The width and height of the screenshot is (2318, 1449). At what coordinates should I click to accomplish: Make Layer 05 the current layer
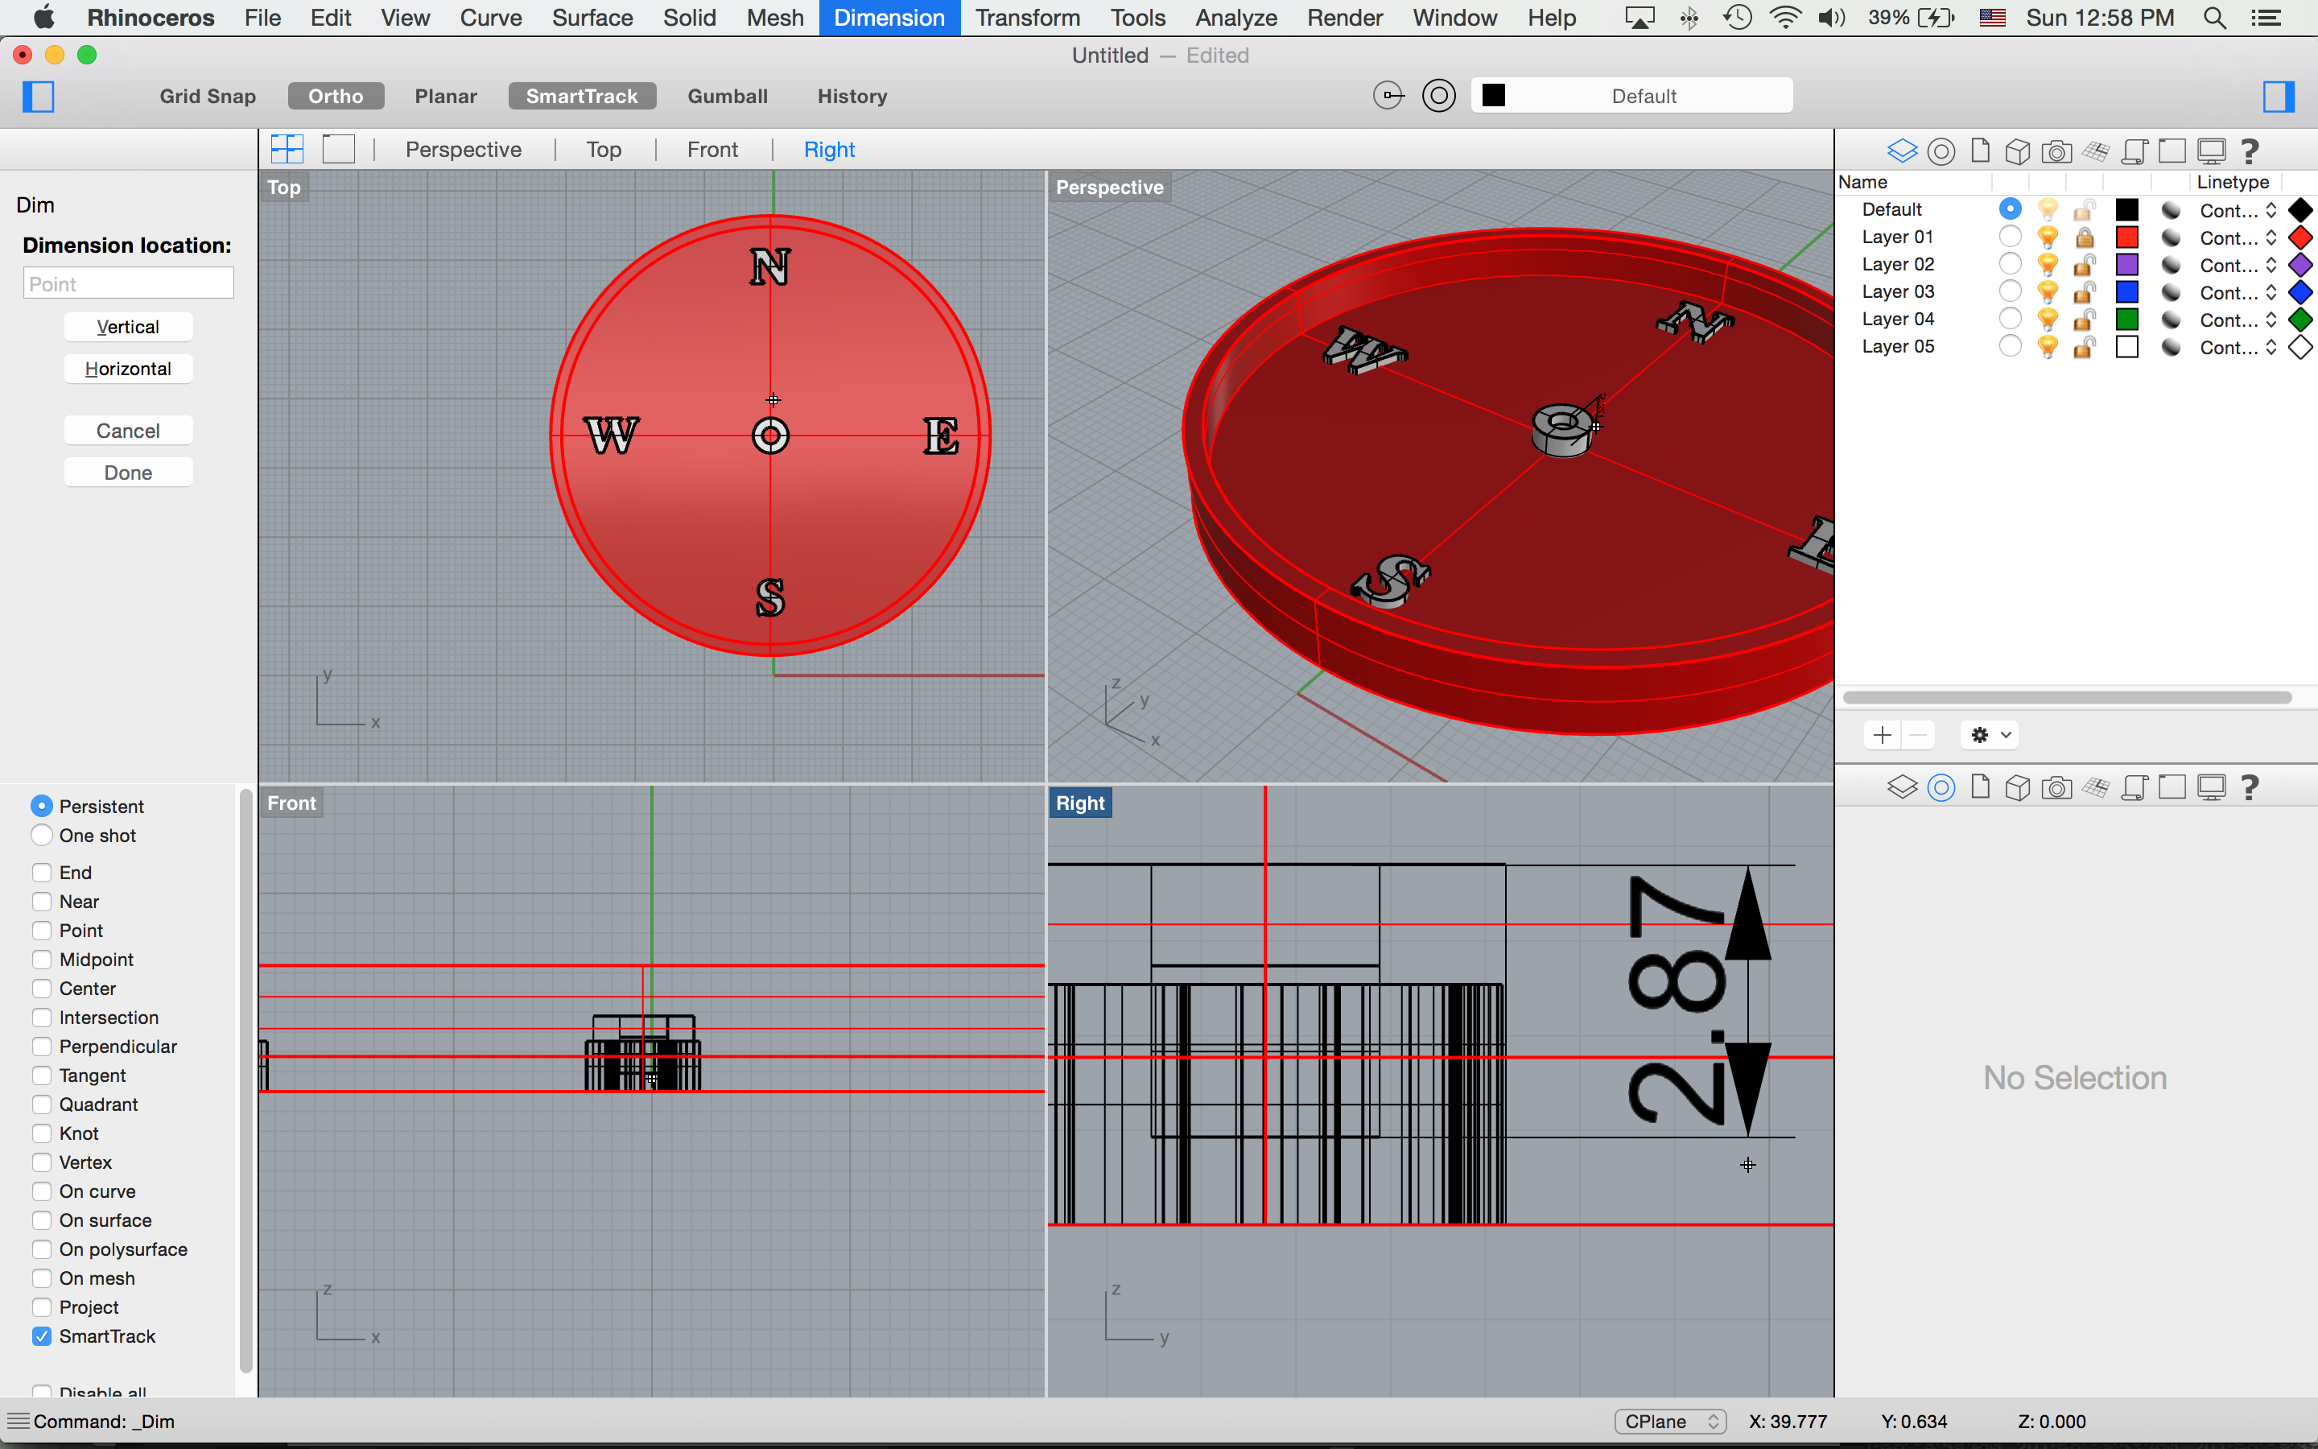click(2011, 346)
